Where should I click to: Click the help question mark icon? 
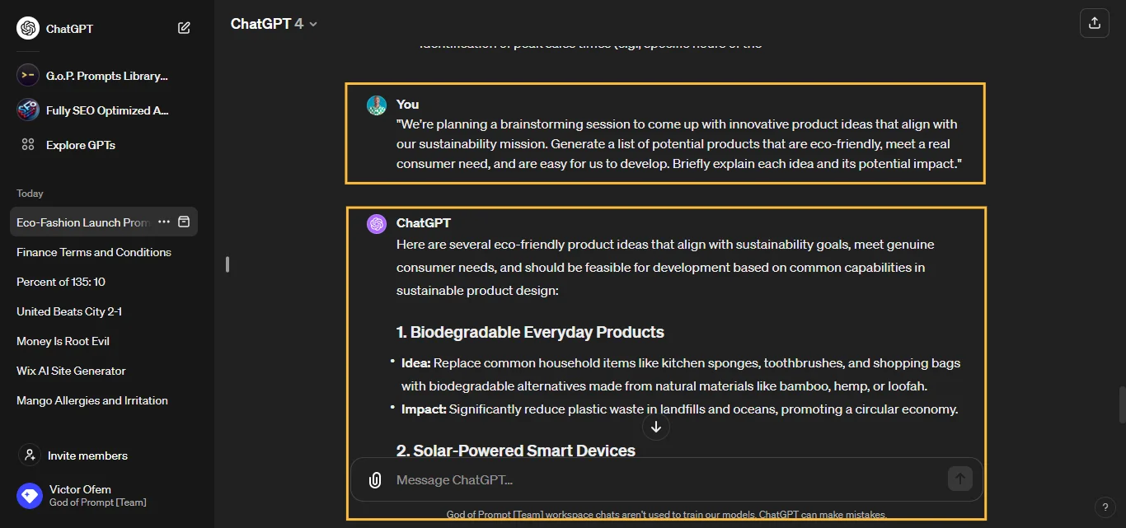point(1105,507)
